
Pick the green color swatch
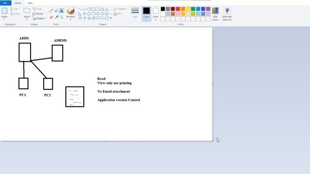click(x=193, y=9)
